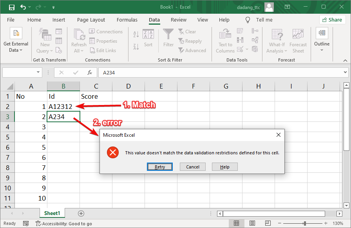This screenshot has width=351, height=228.
Task: Open the Name Box dropdown
Action: coord(38,72)
